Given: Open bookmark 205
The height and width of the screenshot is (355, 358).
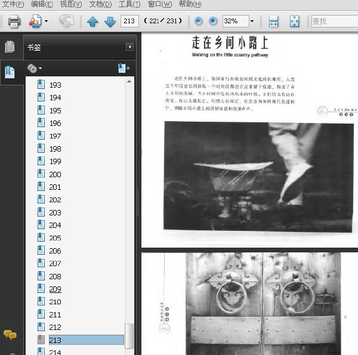Looking at the screenshot, I should (55, 238).
